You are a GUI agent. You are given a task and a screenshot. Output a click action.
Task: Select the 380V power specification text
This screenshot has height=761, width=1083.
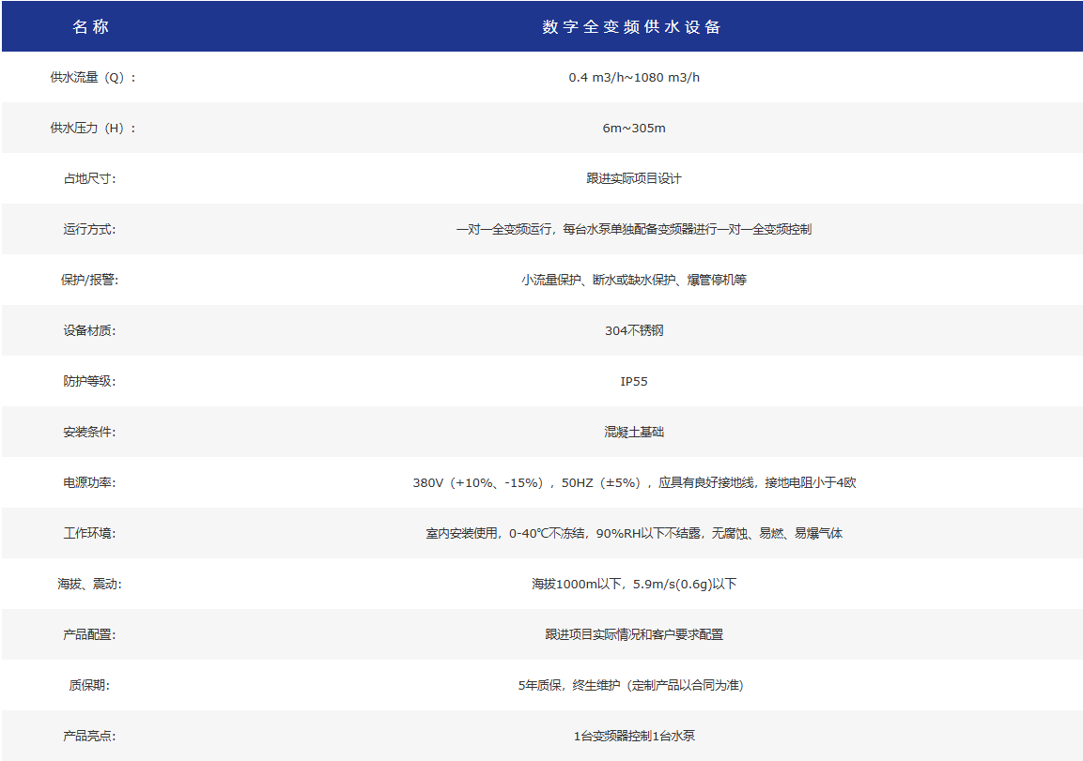click(634, 482)
